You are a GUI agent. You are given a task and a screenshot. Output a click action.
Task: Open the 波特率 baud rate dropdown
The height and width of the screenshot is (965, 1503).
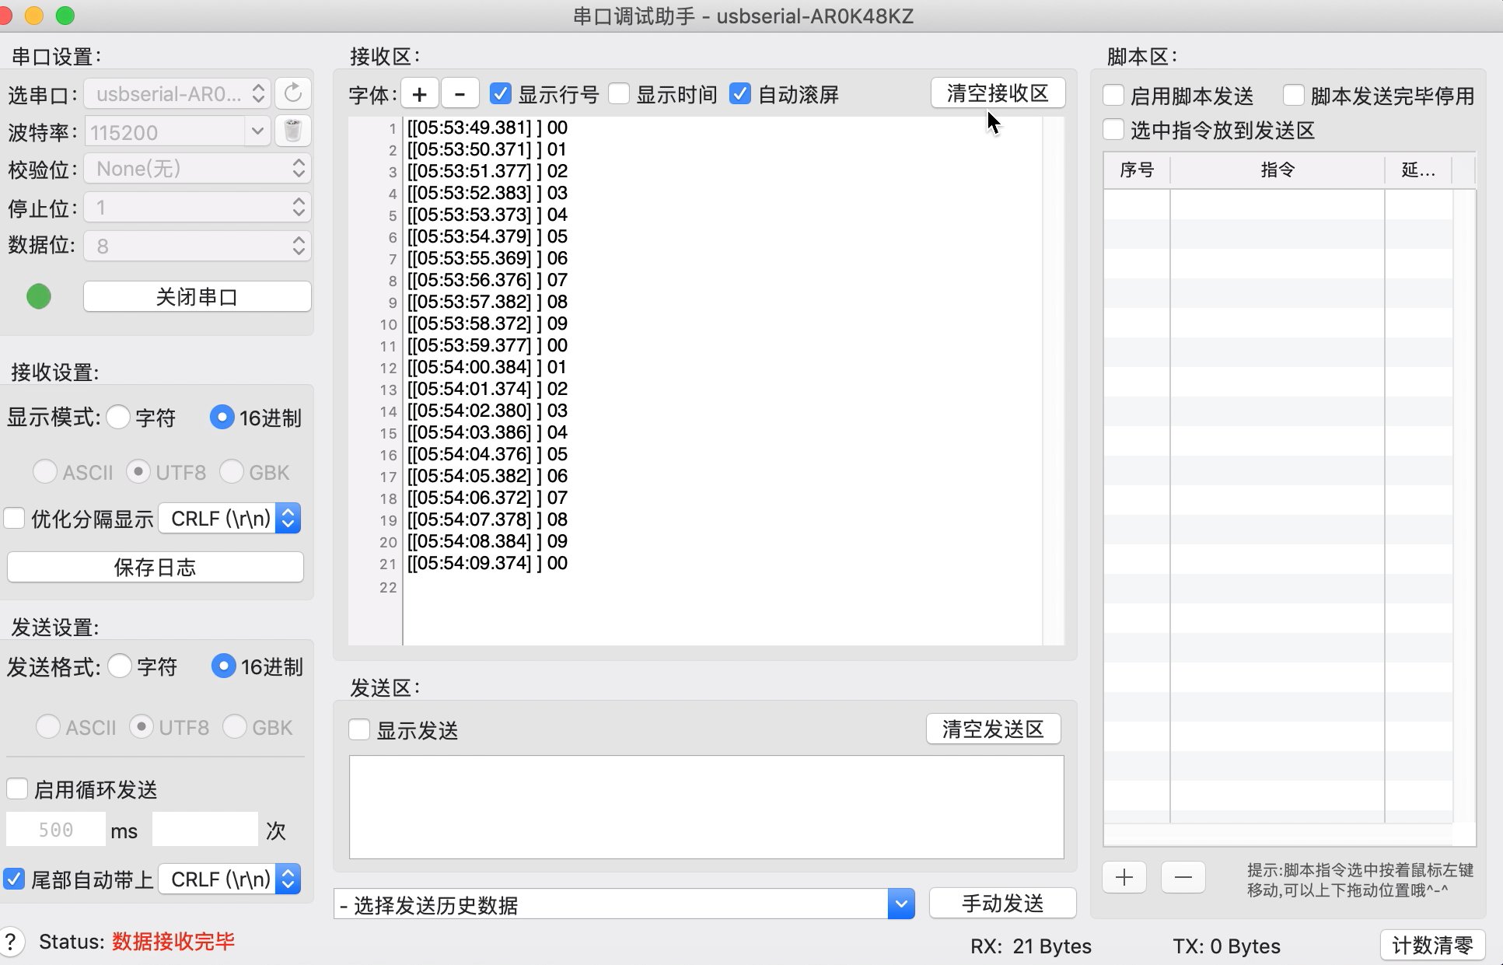257,131
